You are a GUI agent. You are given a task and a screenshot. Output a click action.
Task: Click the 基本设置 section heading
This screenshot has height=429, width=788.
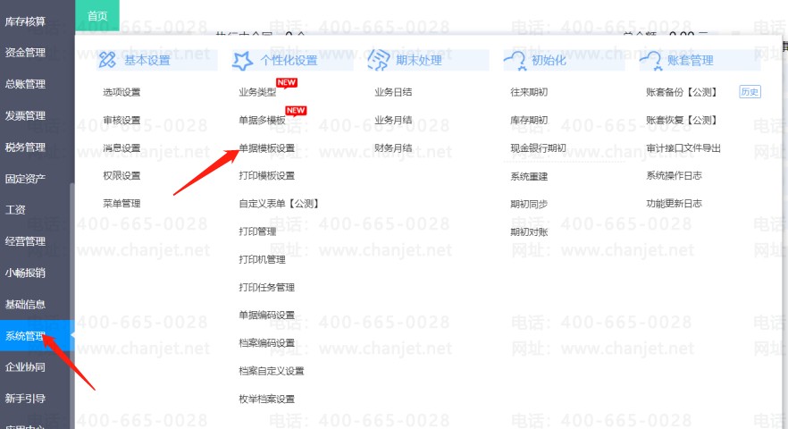[x=147, y=61]
